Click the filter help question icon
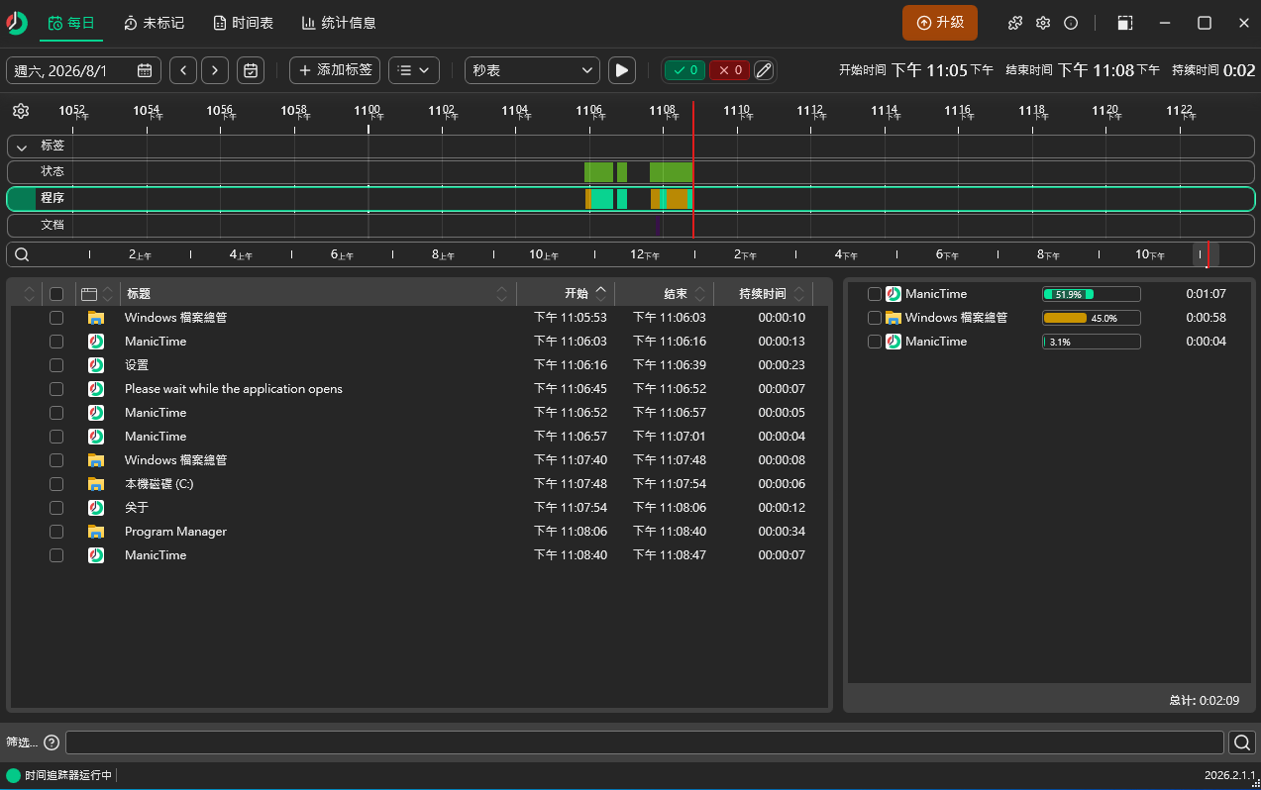 (52, 742)
